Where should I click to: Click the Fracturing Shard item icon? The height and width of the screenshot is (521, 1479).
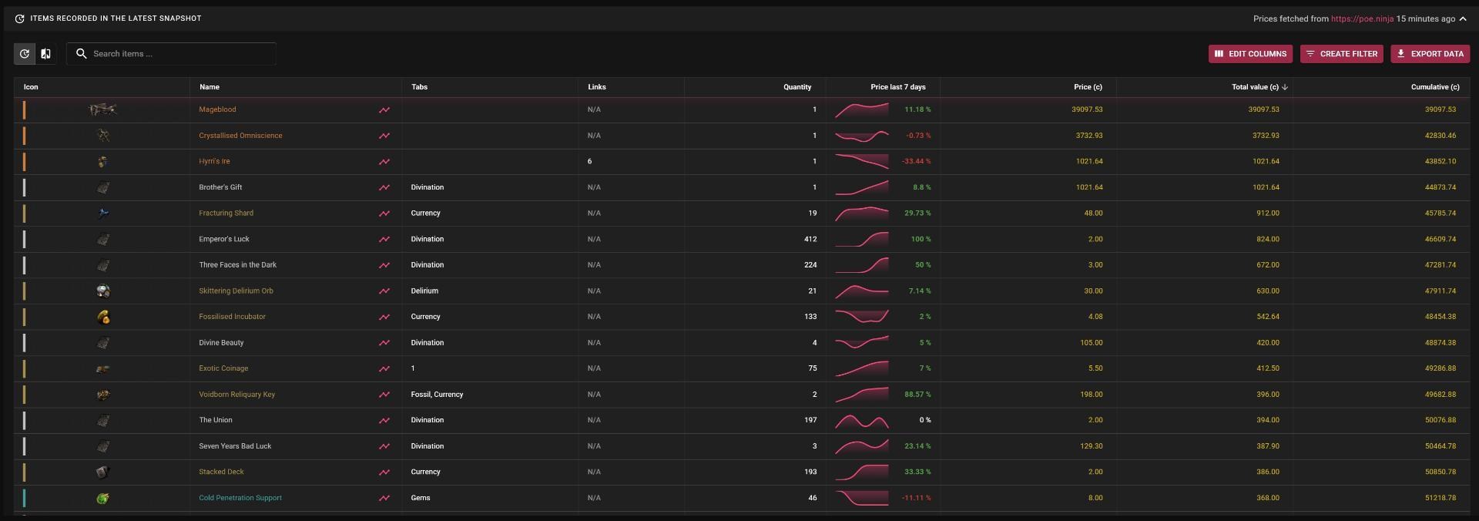tap(102, 213)
